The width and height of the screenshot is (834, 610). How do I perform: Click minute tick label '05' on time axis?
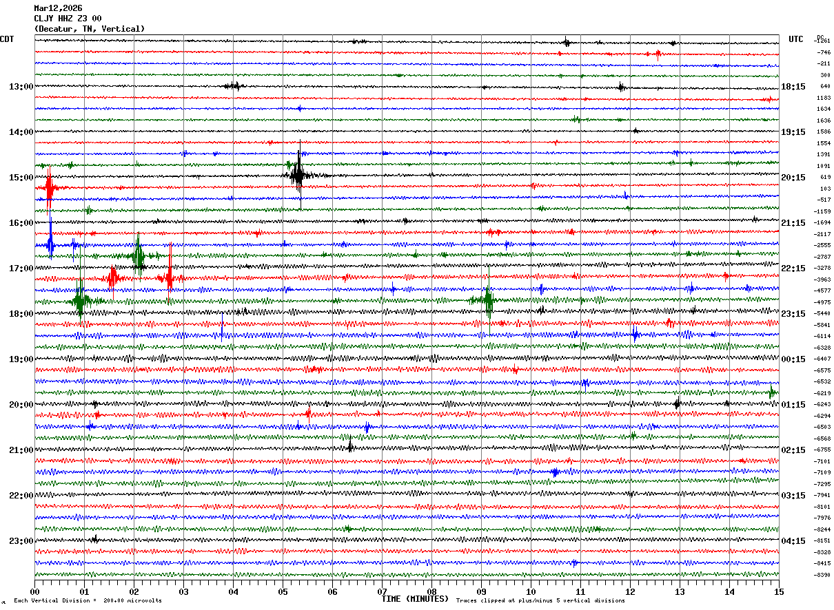[283, 591]
